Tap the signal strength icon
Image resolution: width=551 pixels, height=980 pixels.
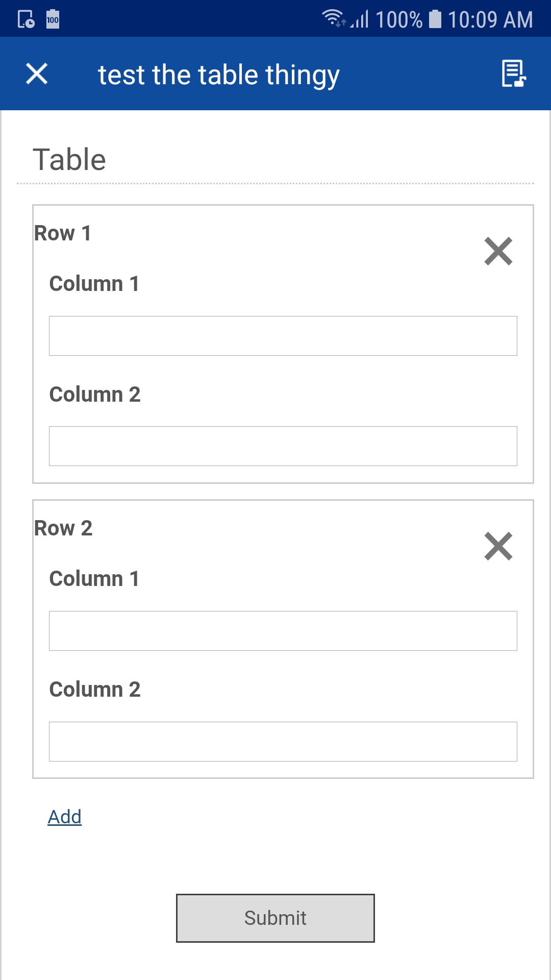[x=360, y=19]
